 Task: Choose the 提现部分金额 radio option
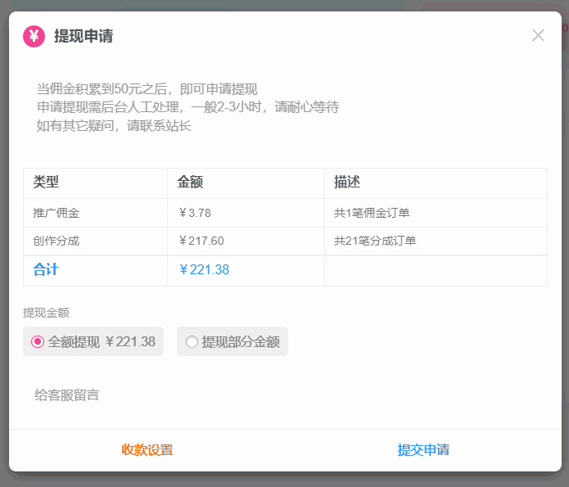point(233,341)
